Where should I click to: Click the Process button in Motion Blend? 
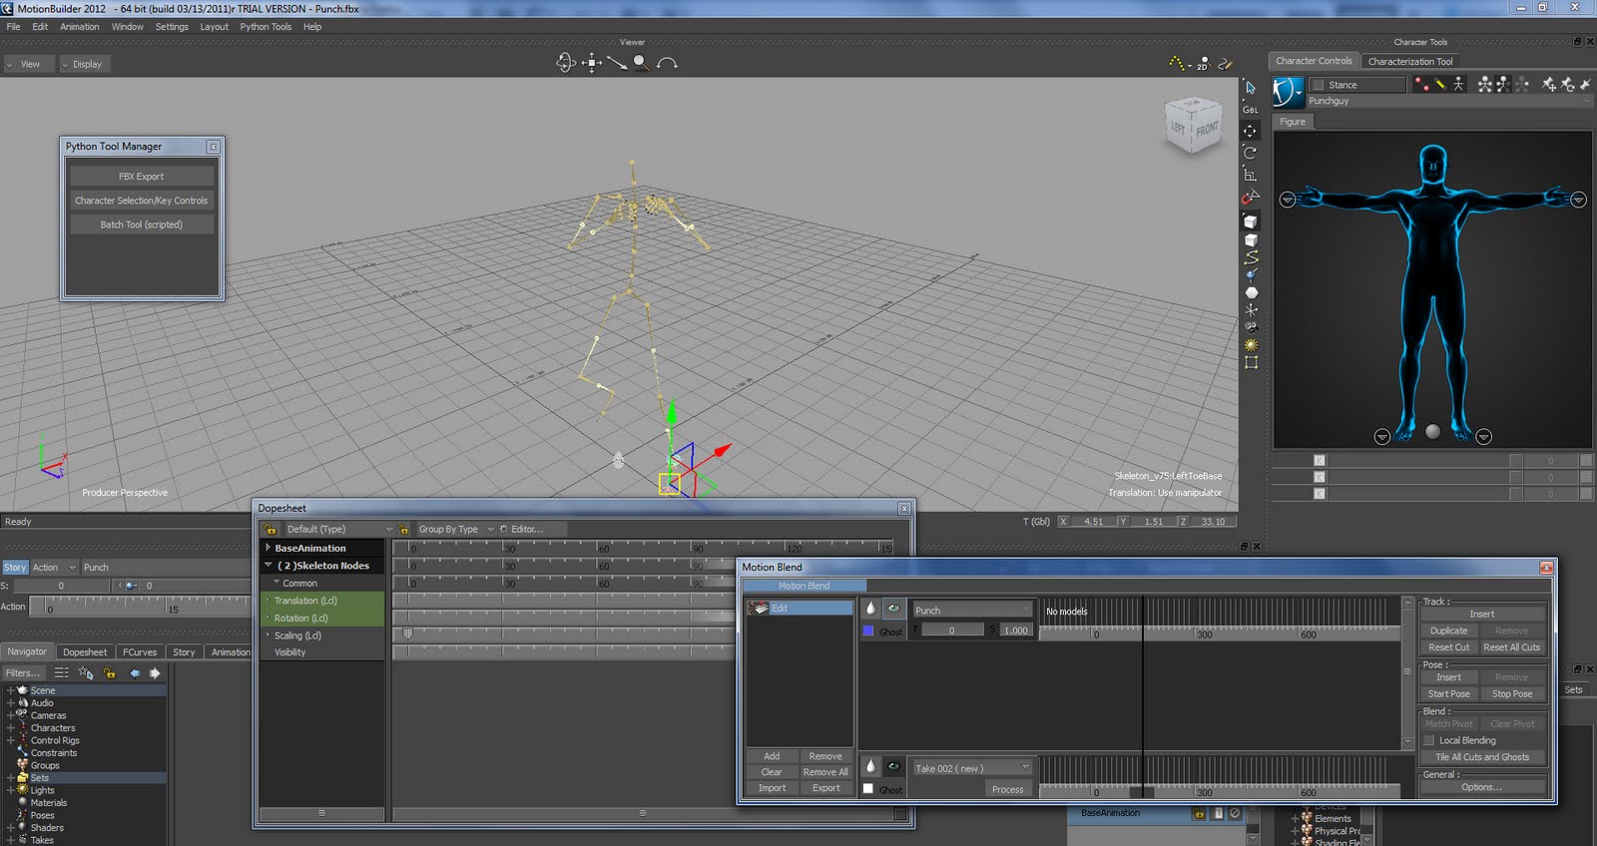[x=1007, y=789]
